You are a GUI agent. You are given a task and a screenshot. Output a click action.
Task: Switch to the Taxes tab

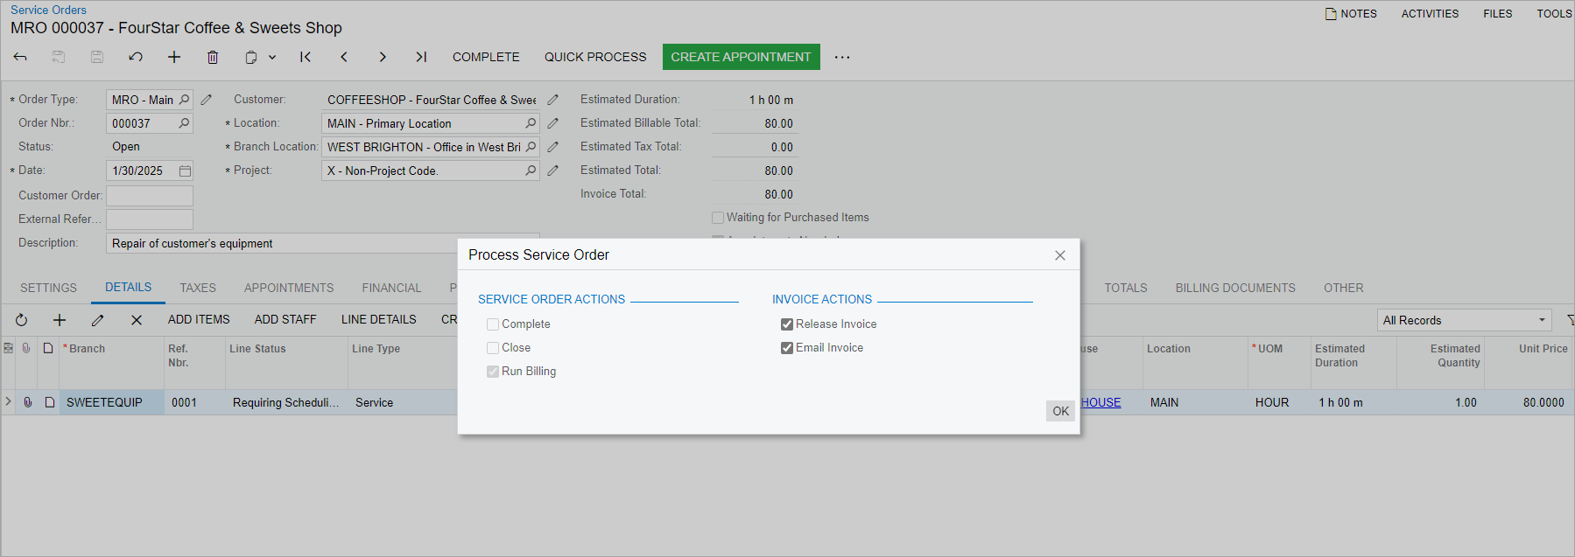click(x=198, y=288)
